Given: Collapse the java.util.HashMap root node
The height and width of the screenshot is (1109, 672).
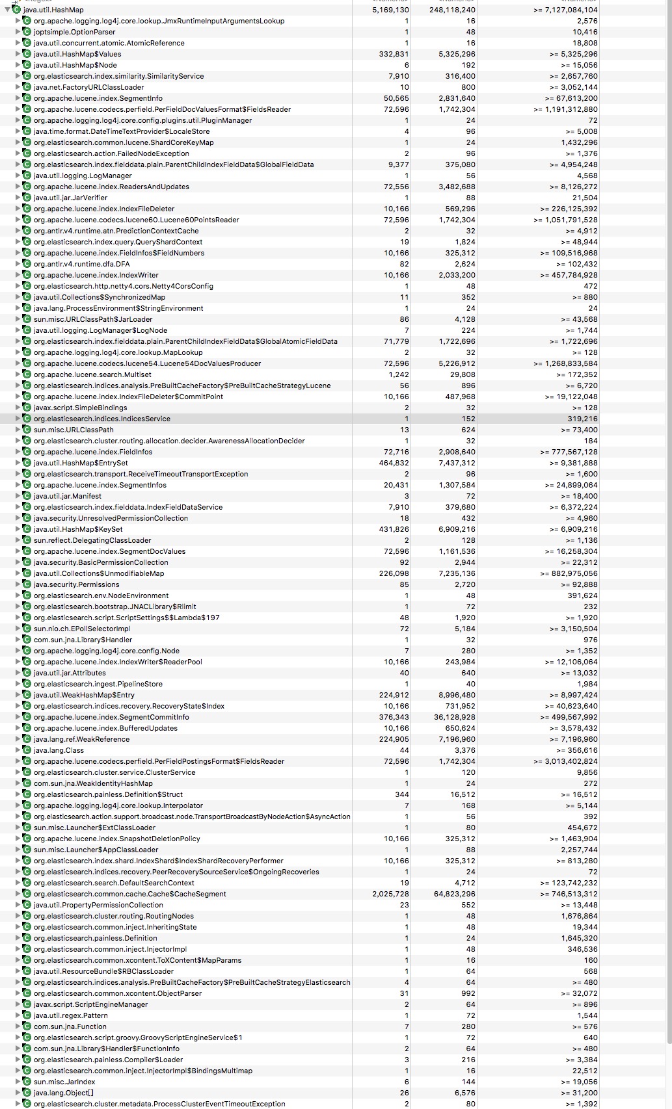Looking at the screenshot, I should (x=7, y=10).
